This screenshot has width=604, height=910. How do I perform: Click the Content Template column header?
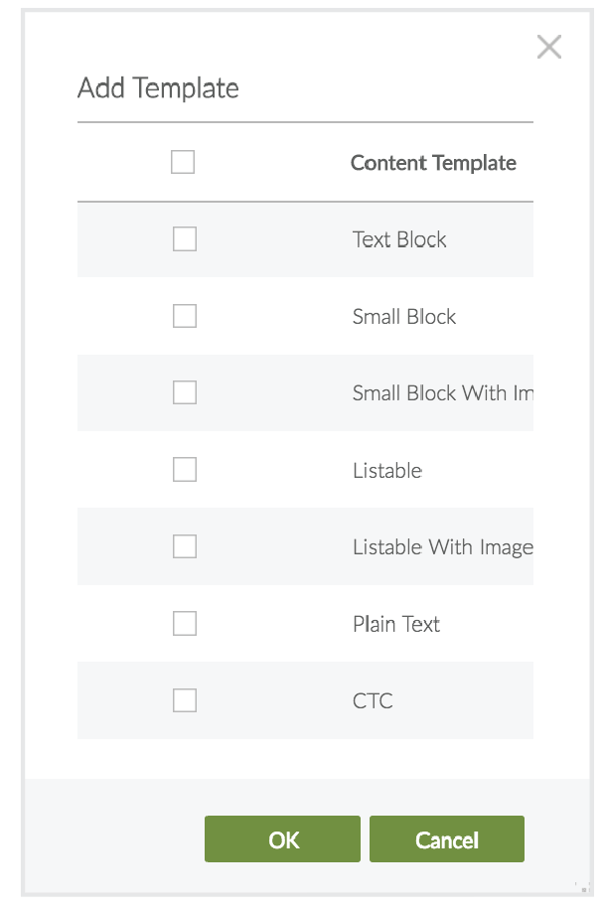tap(433, 163)
